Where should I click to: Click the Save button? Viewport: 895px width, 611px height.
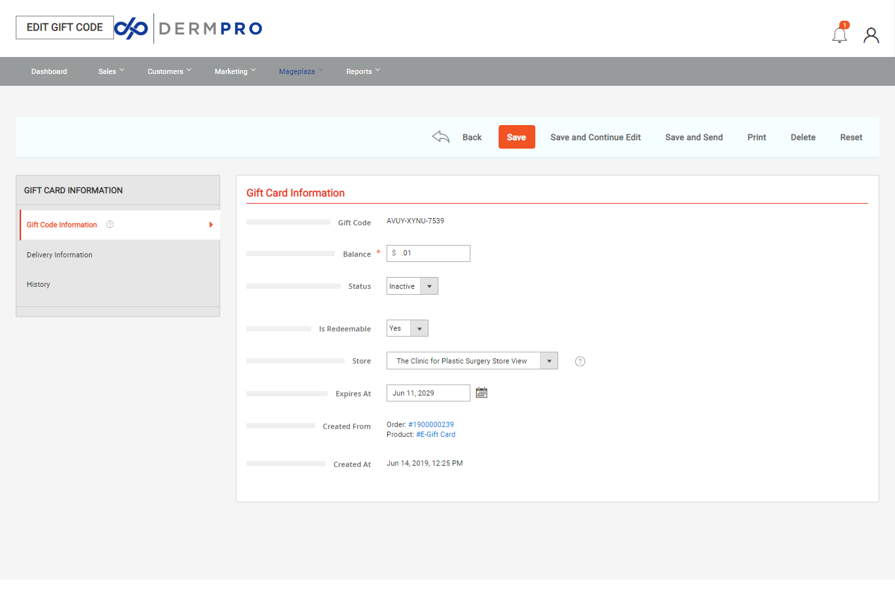click(x=516, y=137)
